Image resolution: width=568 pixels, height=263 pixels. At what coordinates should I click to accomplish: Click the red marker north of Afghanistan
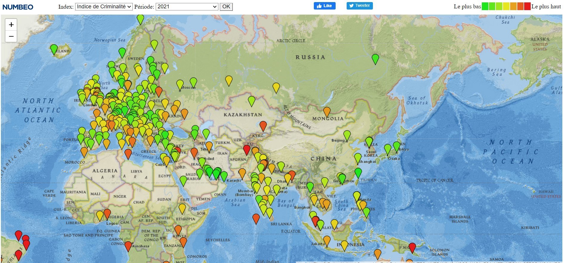point(247,150)
